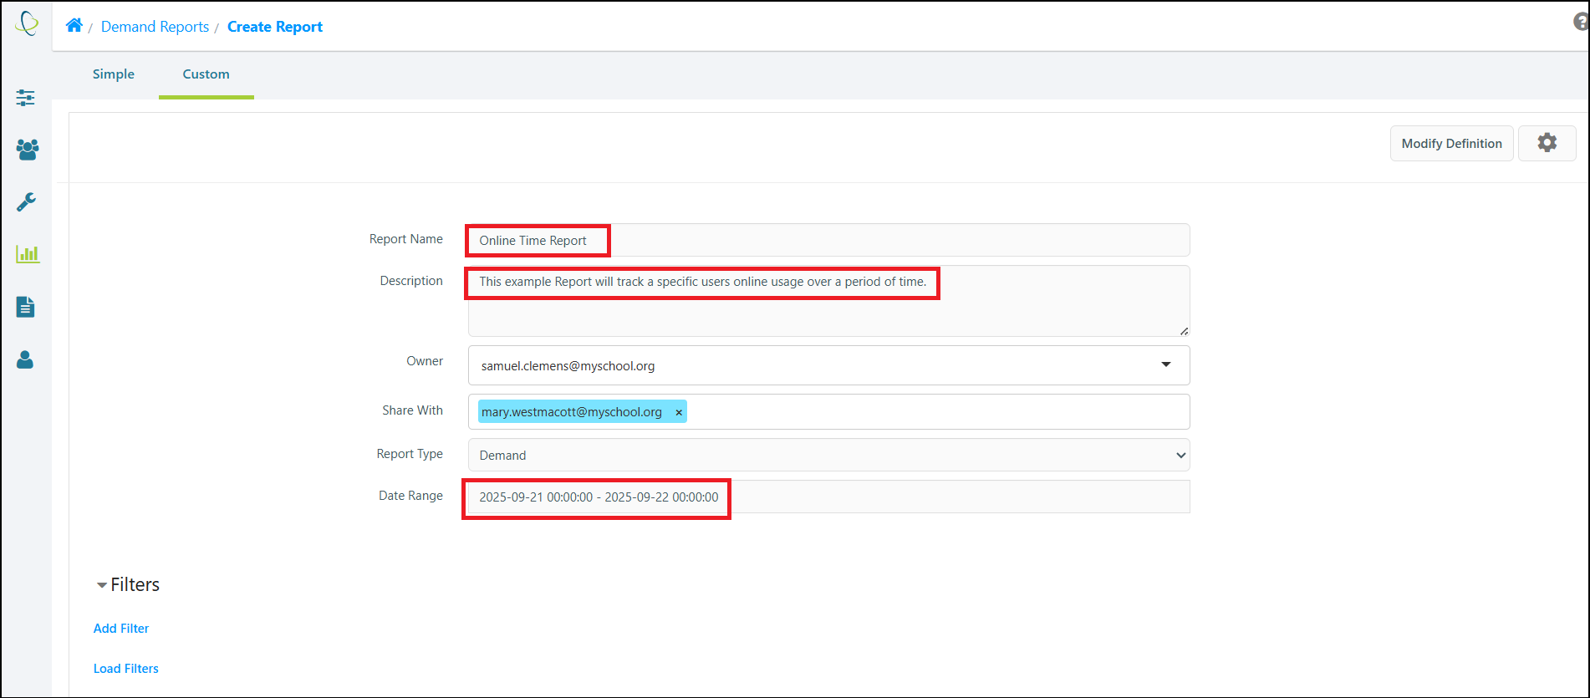
Task: Click the gear settings button
Action: point(1547,143)
